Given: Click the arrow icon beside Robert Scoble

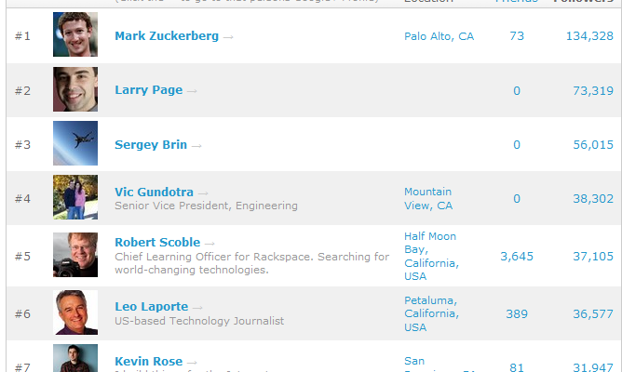Looking at the screenshot, I should click(x=210, y=243).
